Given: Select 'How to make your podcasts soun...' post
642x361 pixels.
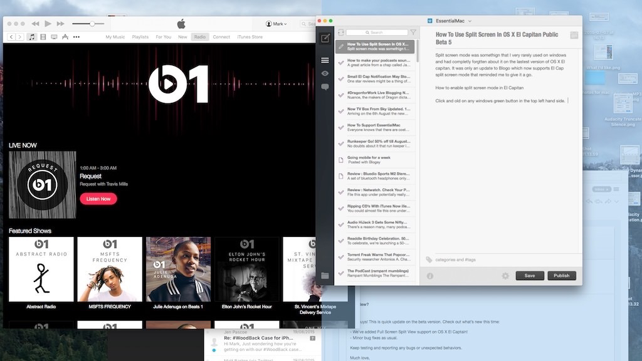Looking at the screenshot, I should click(375, 63).
